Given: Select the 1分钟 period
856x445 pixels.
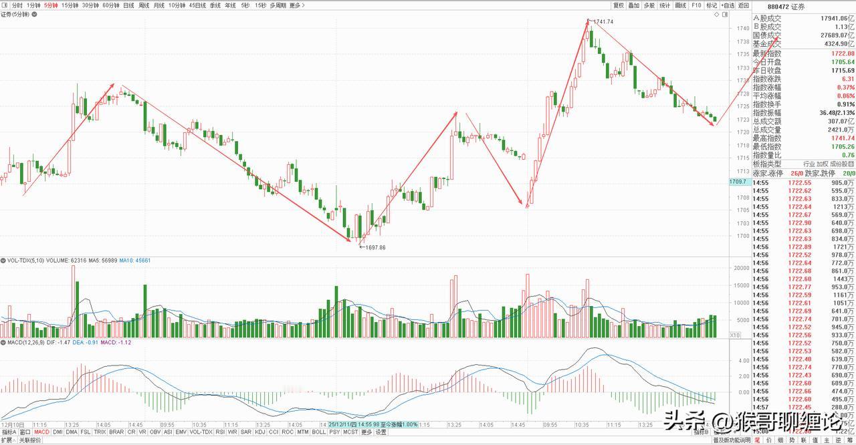Looking at the screenshot, I should point(33,5).
